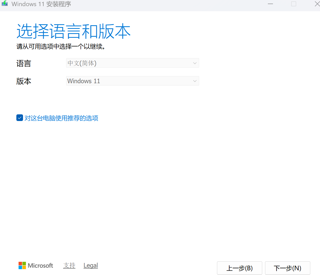Screen dimensions: 320x279
Task: Click the Microsoft wordmark text in footer
Action: tap(40, 265)
